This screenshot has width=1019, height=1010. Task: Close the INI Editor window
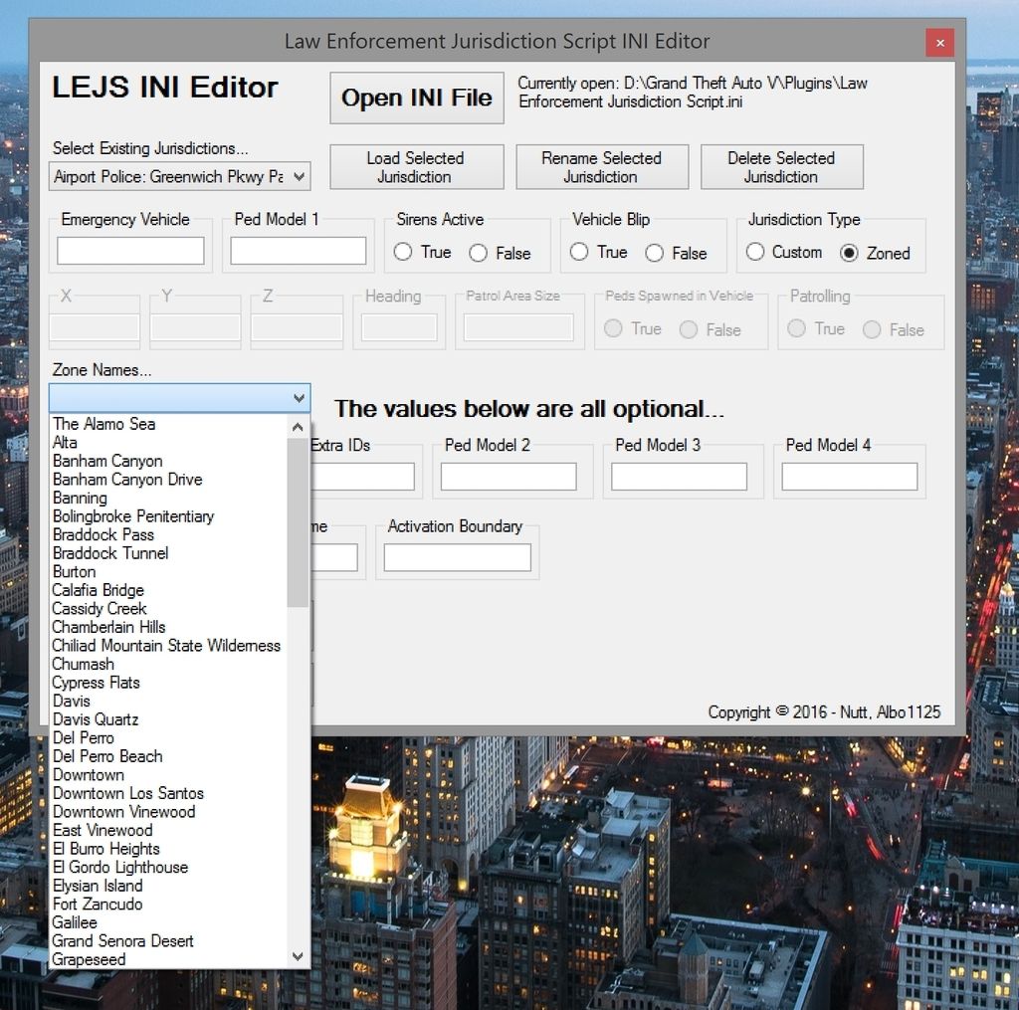tap(939, 42)
